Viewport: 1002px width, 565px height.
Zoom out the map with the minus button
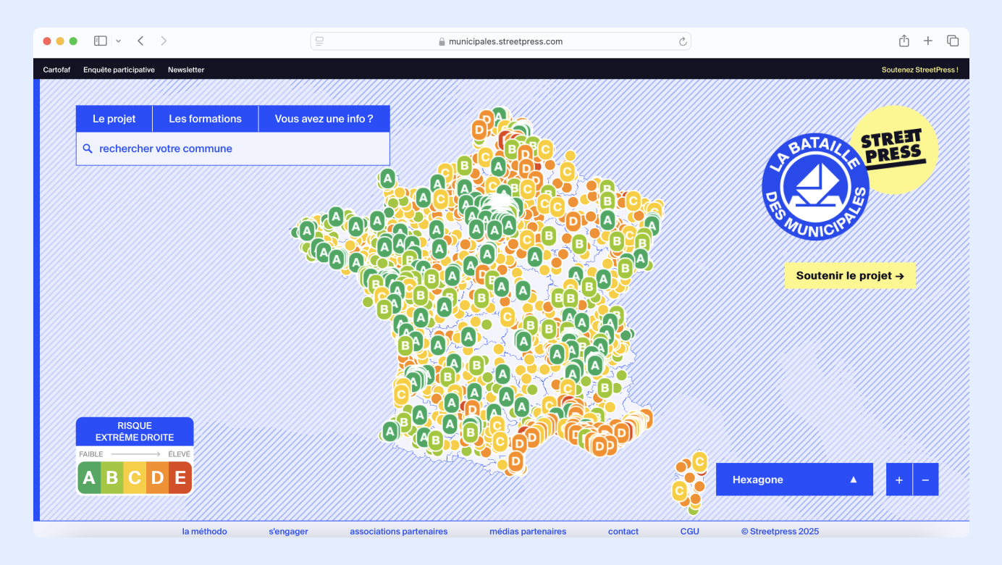(925, 480)
